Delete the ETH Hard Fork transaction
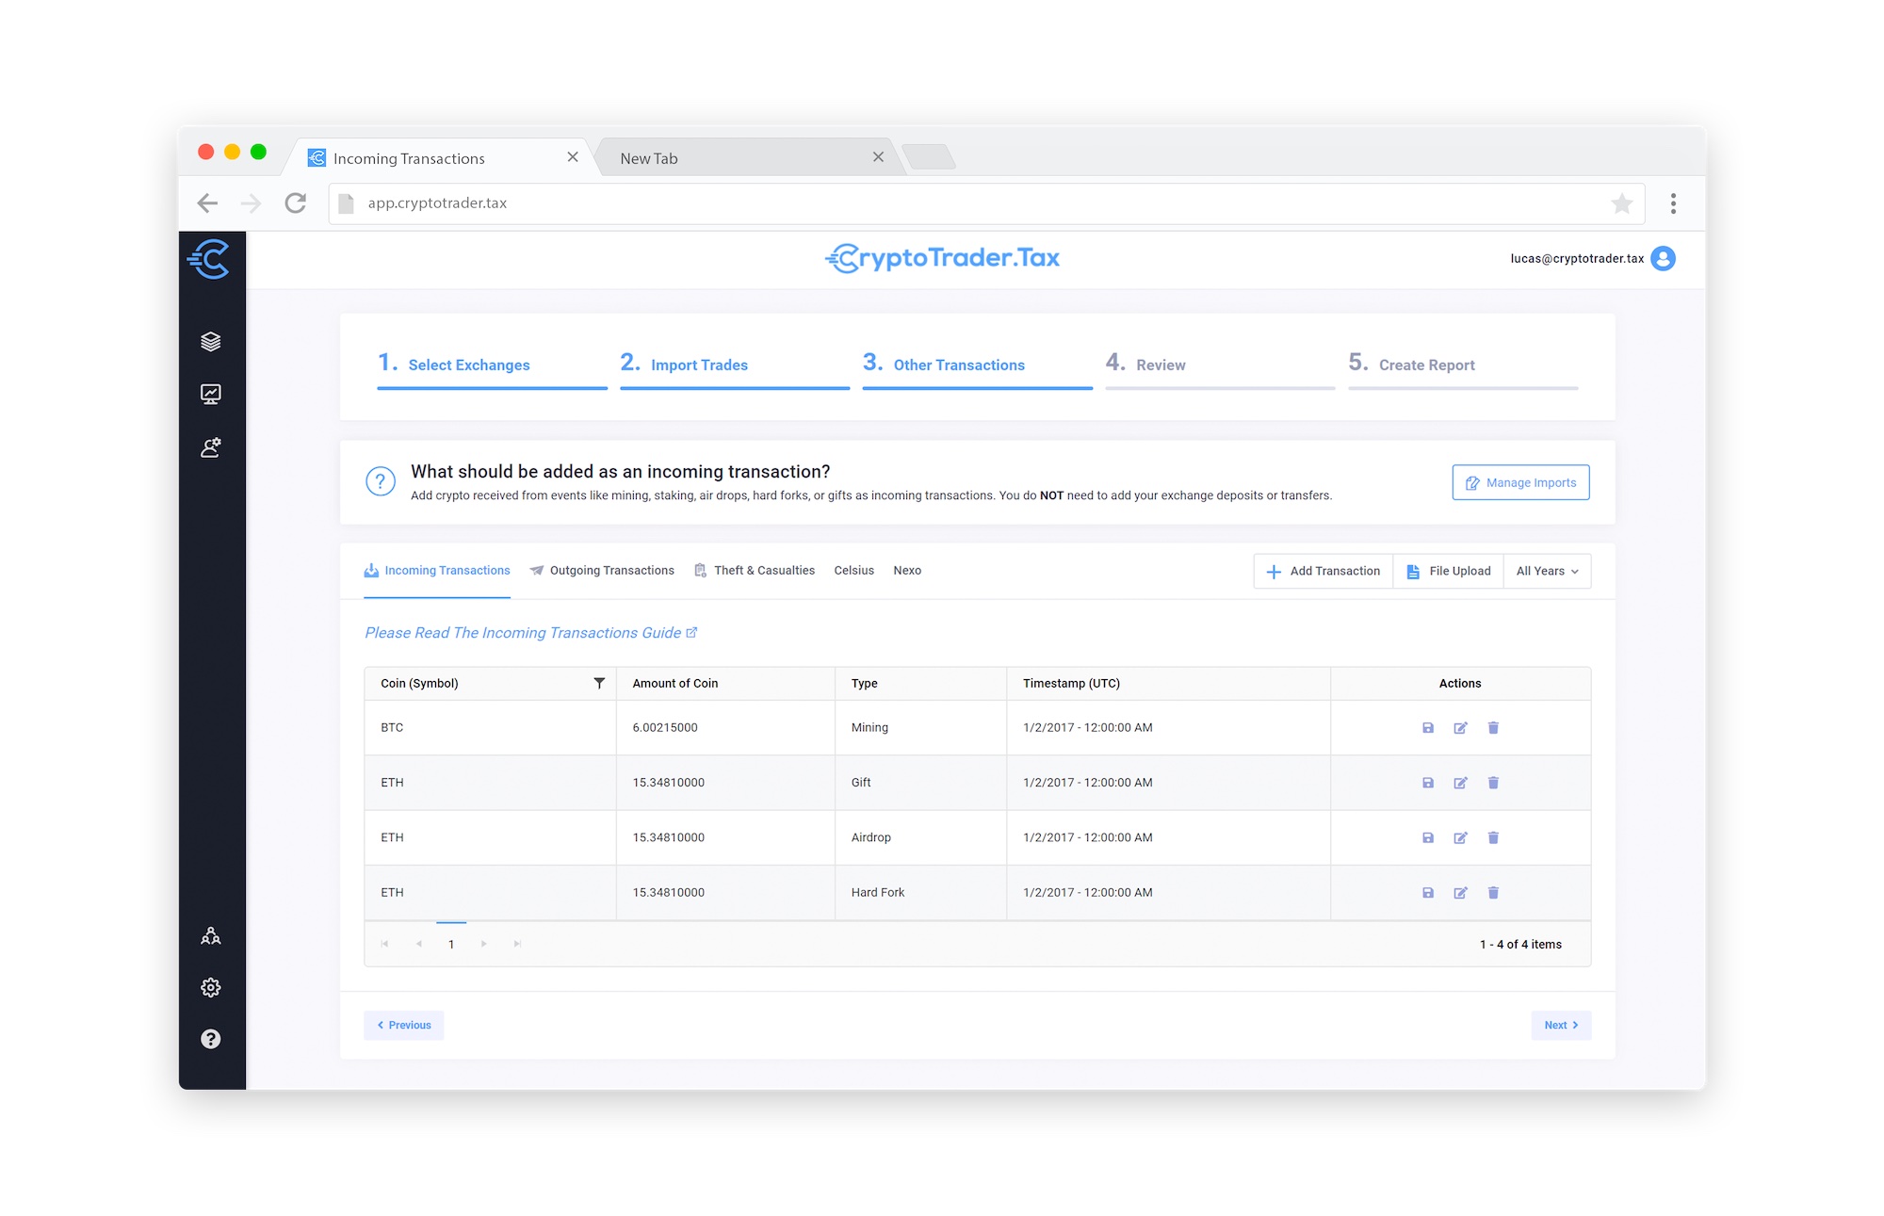This screenshot has width=1884, height=1216. [x=1494, y=892]
